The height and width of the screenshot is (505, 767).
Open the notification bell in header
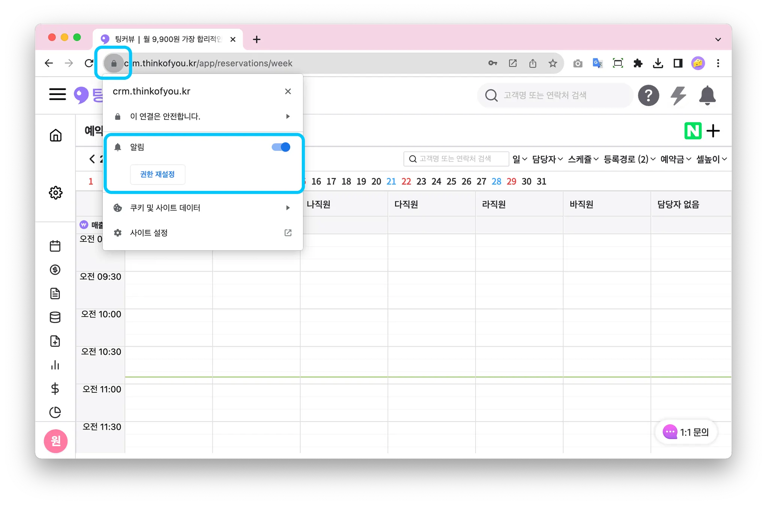click(x=707, y=95)
